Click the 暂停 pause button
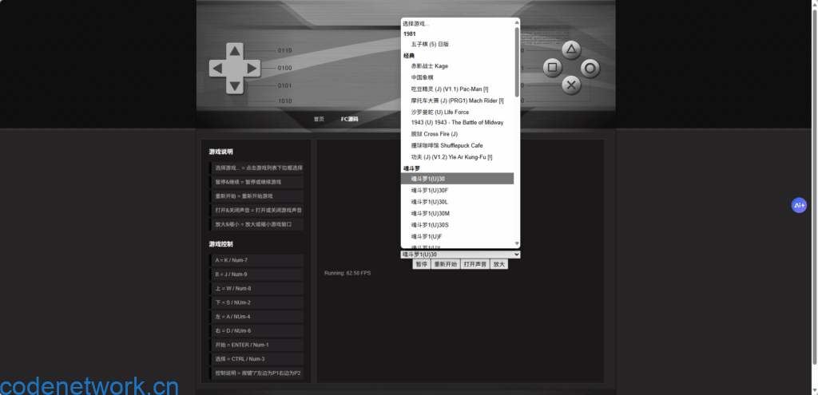Screen dimensions: 818x395 point(422,264)
